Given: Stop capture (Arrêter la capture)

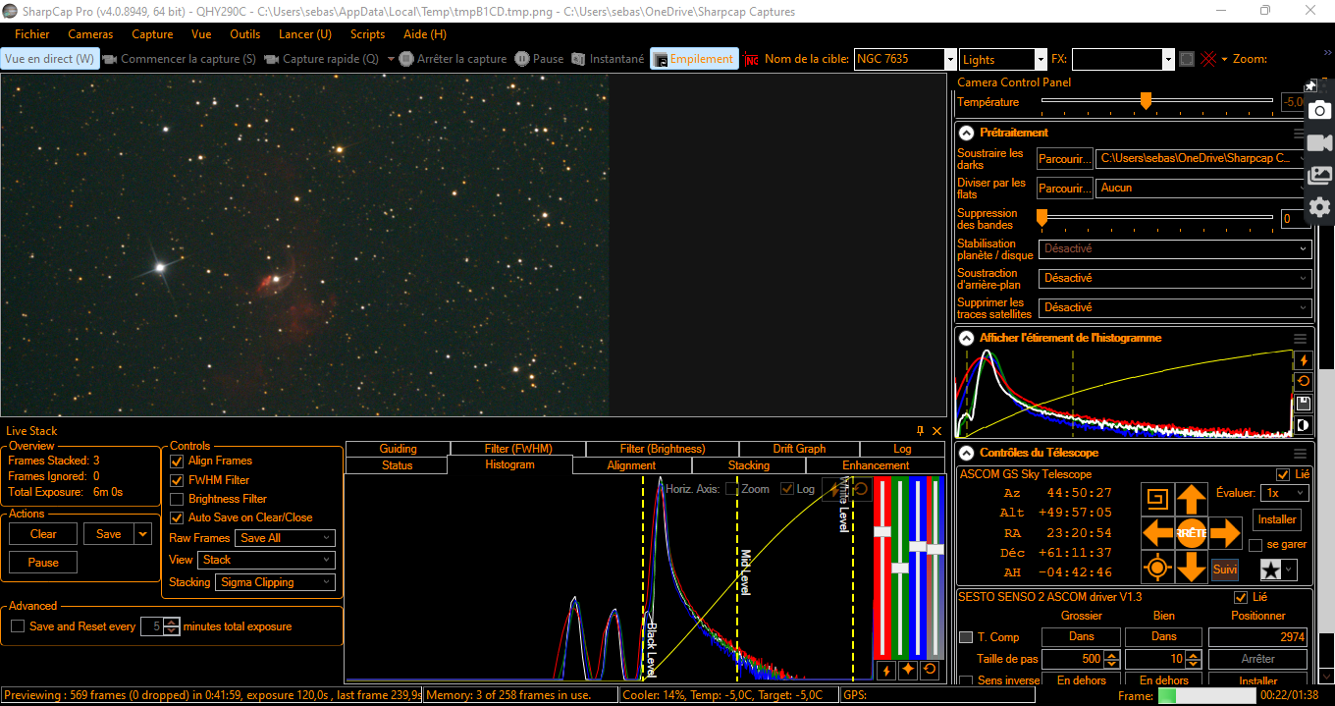Looking at the screenshot, I should (x=453, y=59).
